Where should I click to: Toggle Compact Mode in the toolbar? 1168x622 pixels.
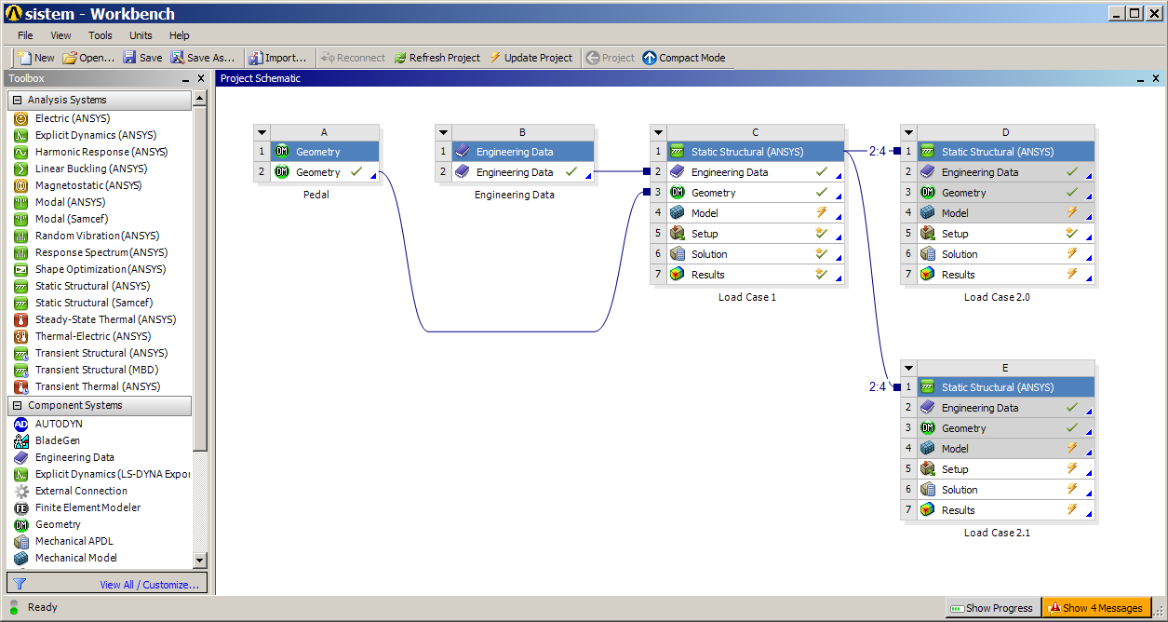click(684, 58)
